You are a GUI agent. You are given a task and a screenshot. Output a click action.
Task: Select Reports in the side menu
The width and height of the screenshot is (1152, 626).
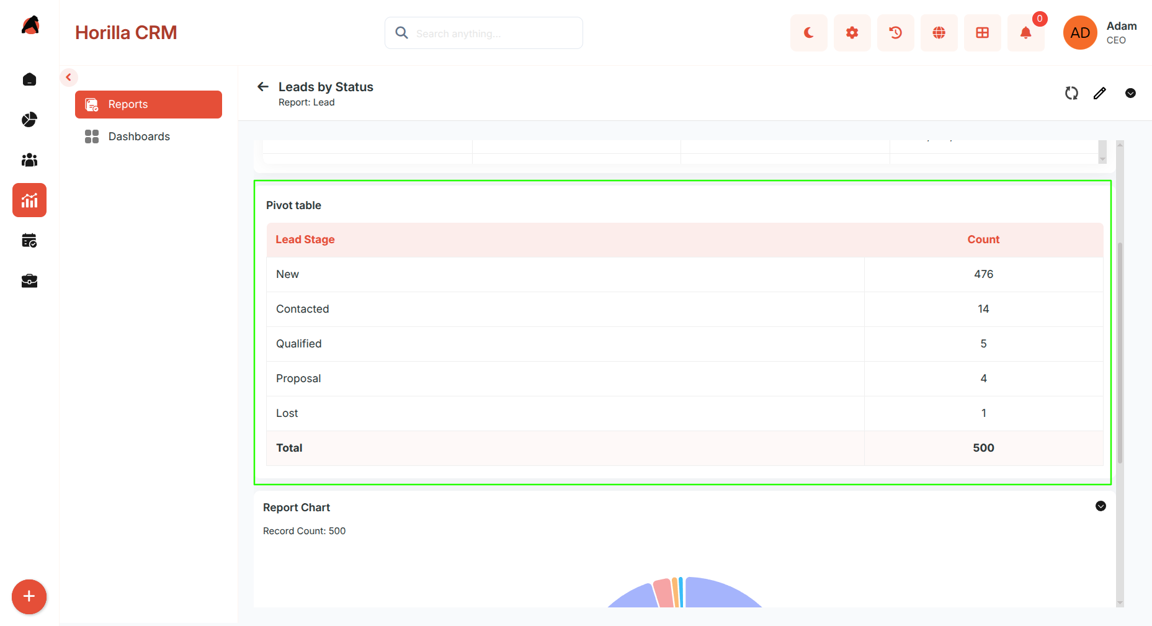pos(148,104)
